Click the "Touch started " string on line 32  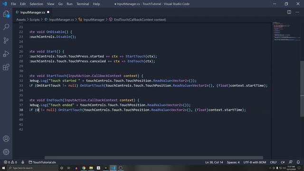click(x=65, y=81)
